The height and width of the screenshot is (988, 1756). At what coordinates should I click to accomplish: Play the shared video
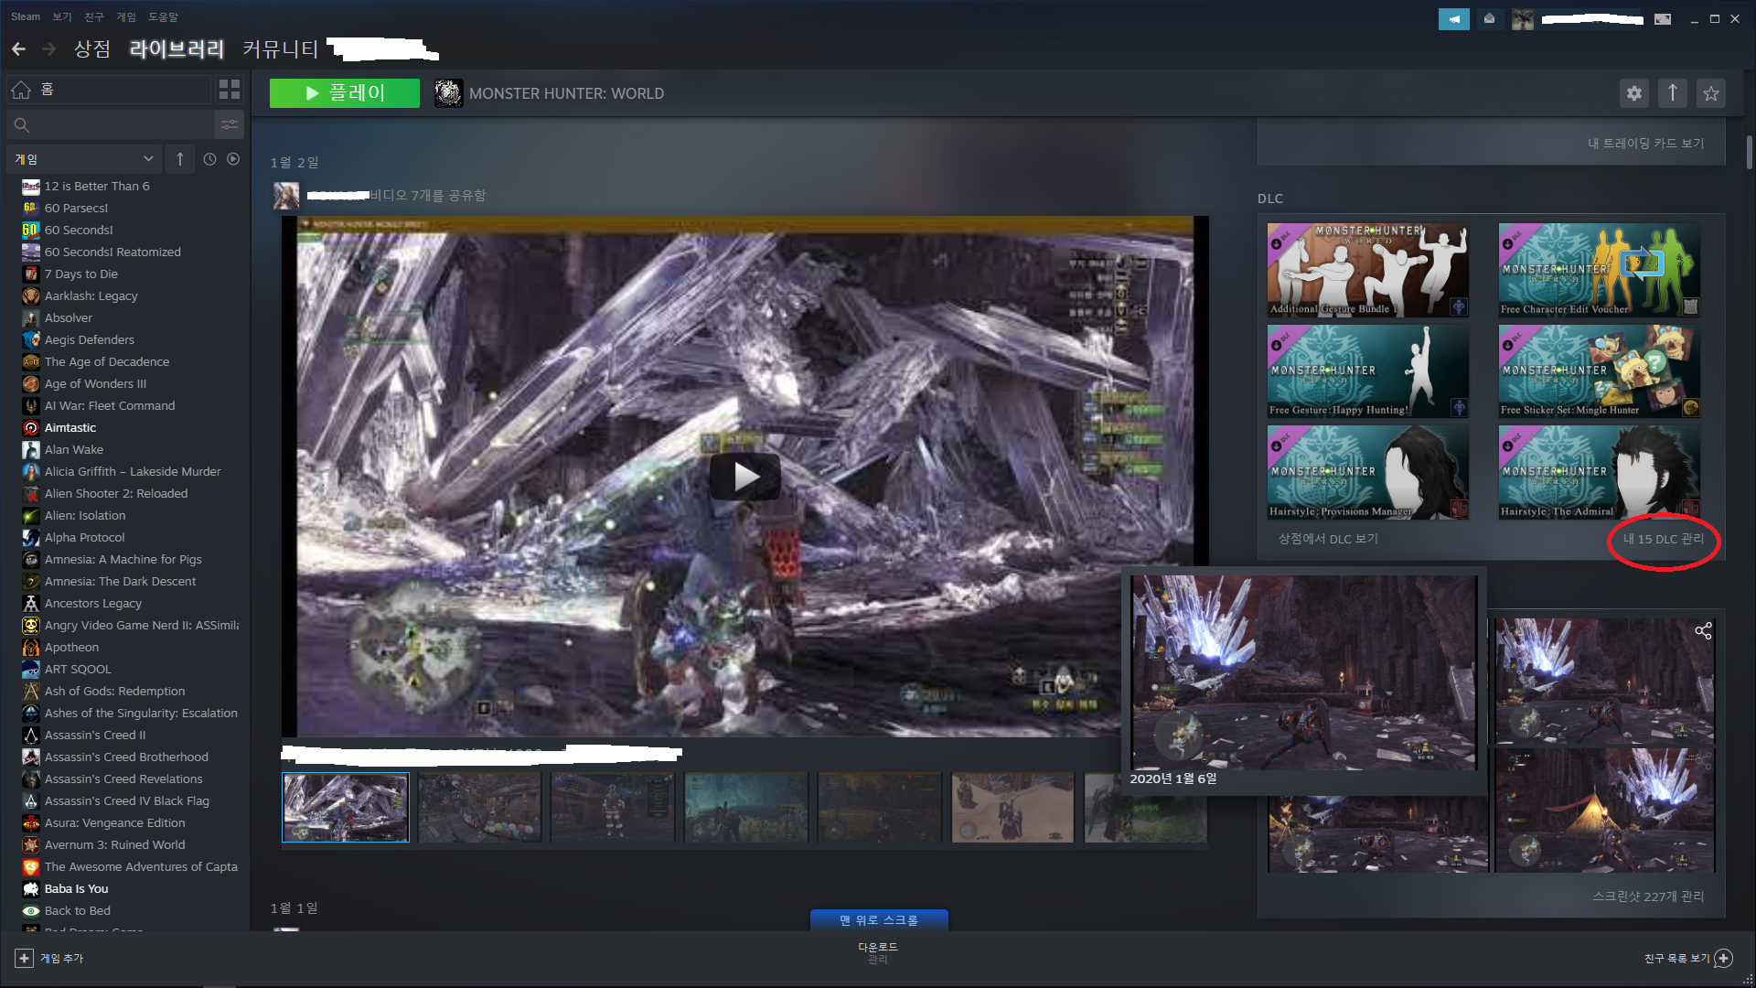click(x=745, y=477)
